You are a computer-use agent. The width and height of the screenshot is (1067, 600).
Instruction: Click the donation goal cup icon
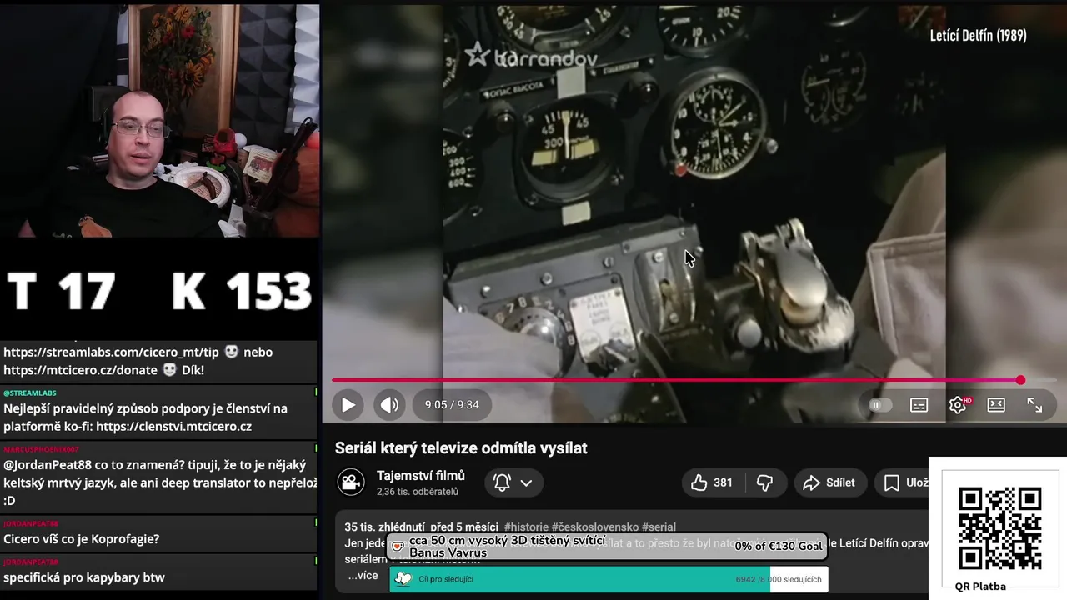(398, 547)
